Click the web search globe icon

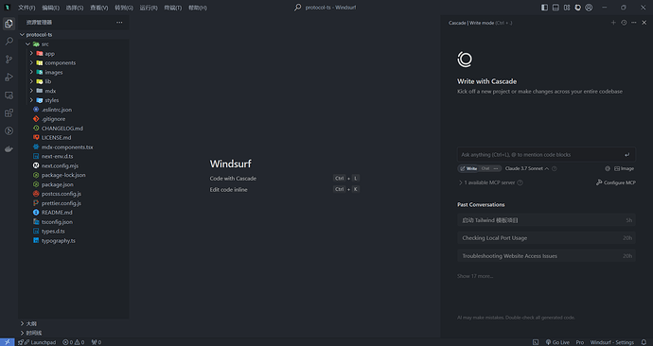click(x=608, y=168)
